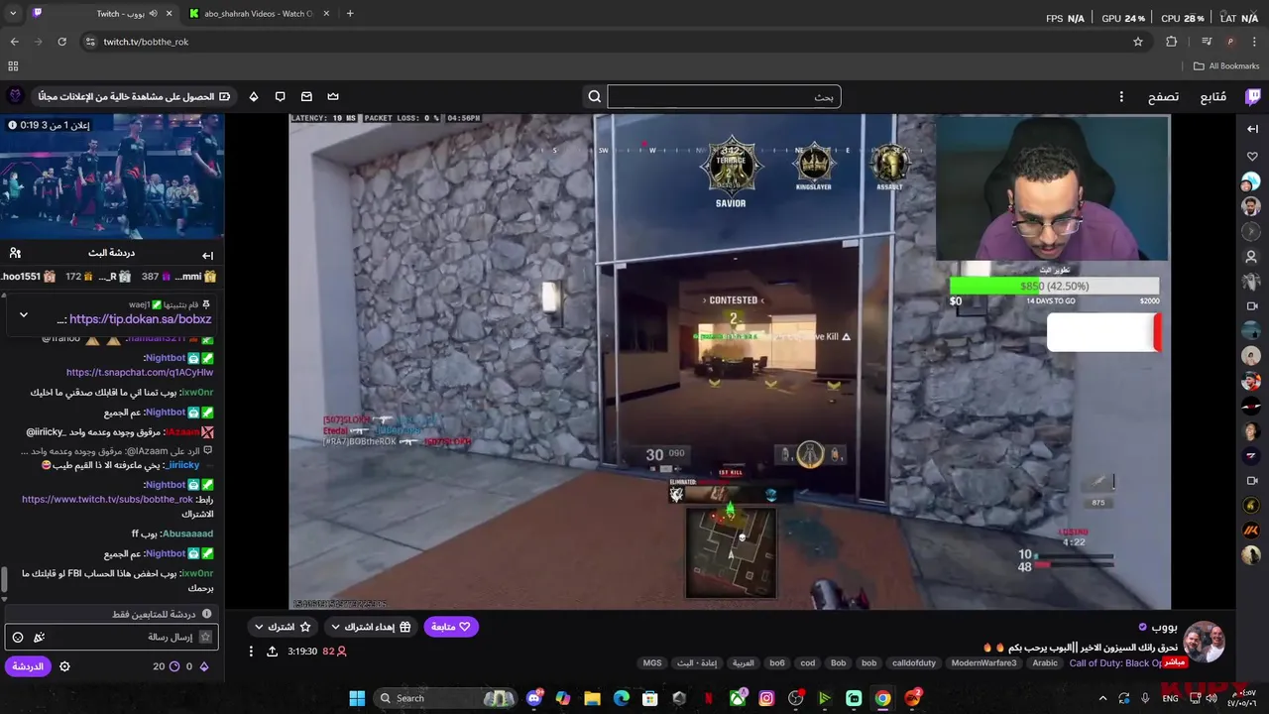
Task: Open Instagram from the taskbar
Action: coord(766,698)
